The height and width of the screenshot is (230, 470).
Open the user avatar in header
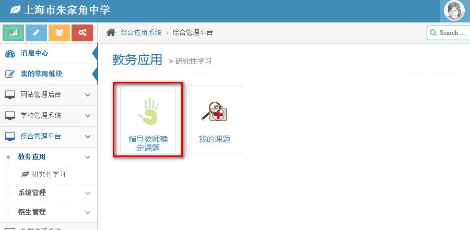point(454,11)
